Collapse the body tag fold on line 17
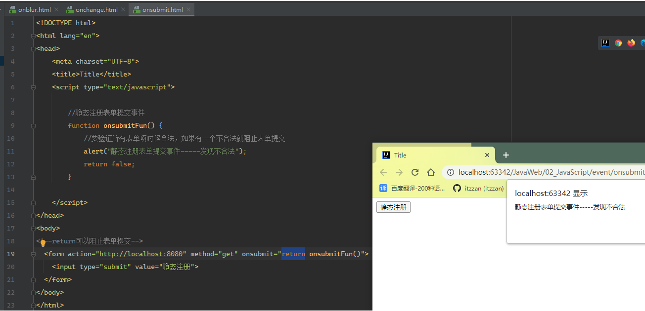This screenshot has width=645, height=311. click(x=33, y=228)
